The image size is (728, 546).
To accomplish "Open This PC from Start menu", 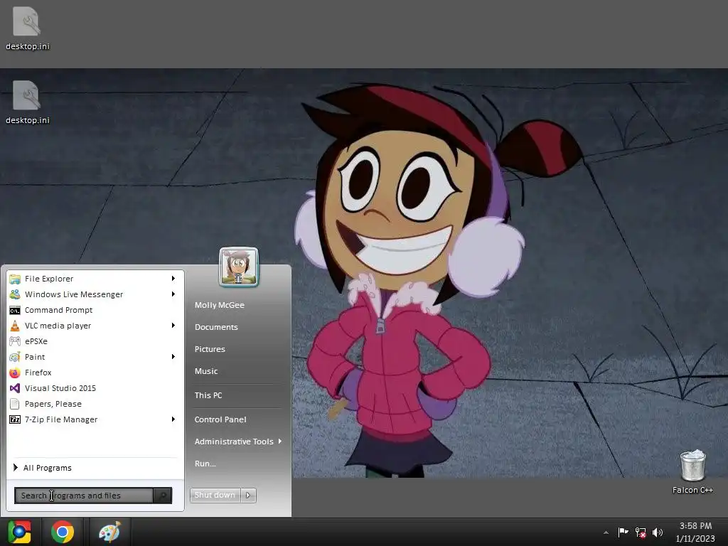I will (x=208, y=395).
